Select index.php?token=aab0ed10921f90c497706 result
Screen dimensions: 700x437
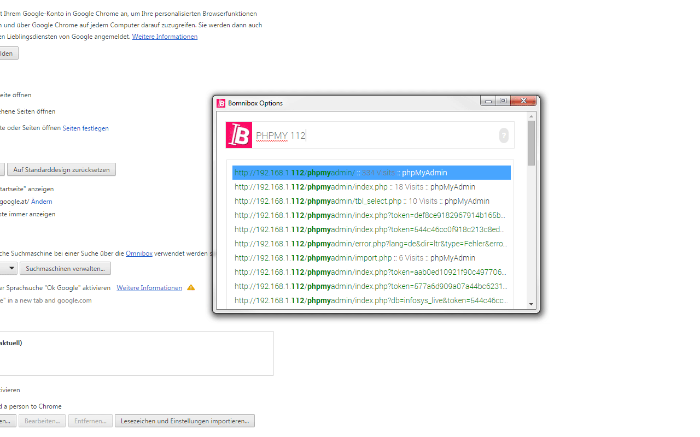[x=371, y=272]
